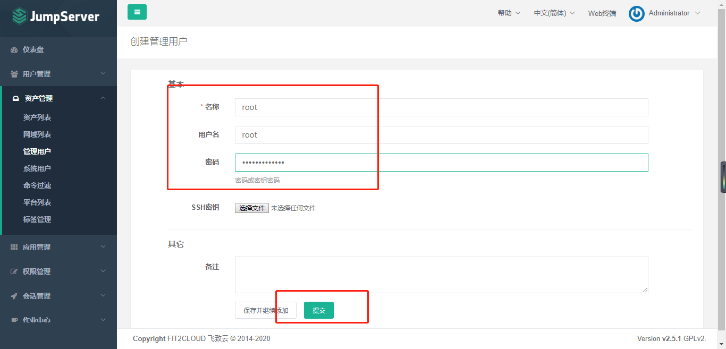Open 标签管理 in the sidebar
This screenshot has height=349, width=726.
[37, 219]
